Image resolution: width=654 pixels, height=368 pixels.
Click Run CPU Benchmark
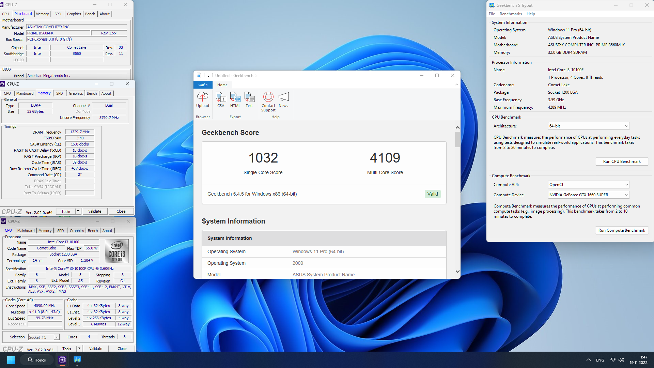pyautogui.click(x=622, y=162)
